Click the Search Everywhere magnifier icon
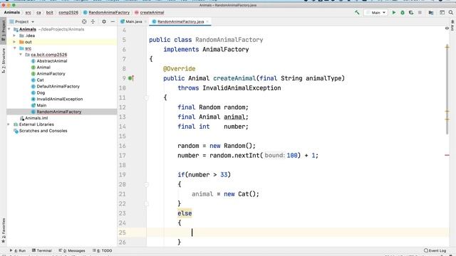Viewport: 456px width, 256px height. coord(450,13)
